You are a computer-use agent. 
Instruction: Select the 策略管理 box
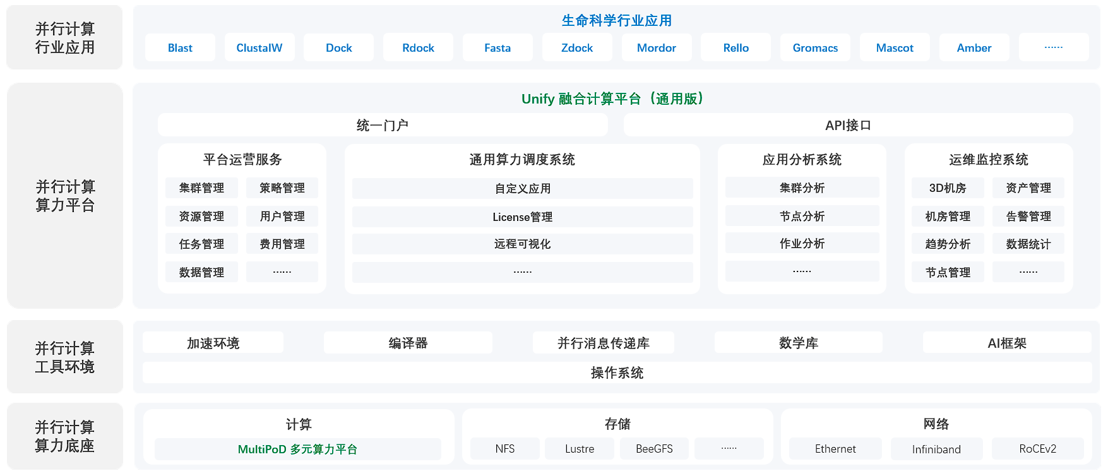coord(282,187)
